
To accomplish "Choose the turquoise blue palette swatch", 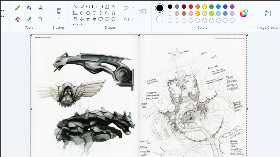I will click(218, 7).
